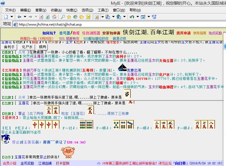The image size is (226, 166).
Task: Open the 泡点奖励 link
Action: (x=215, y=33)
